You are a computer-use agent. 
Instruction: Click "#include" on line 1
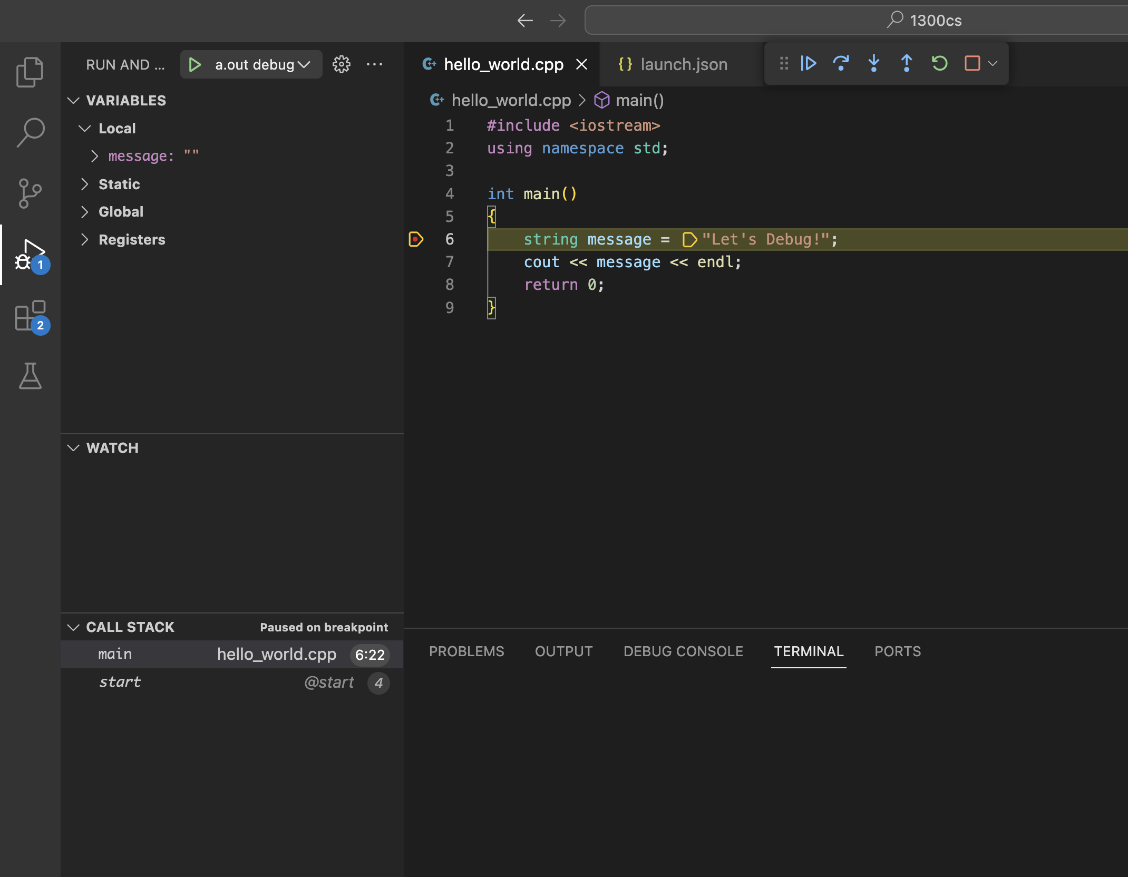[523, 125]
